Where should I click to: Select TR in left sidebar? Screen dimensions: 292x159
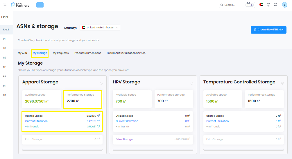click(4, 48)
